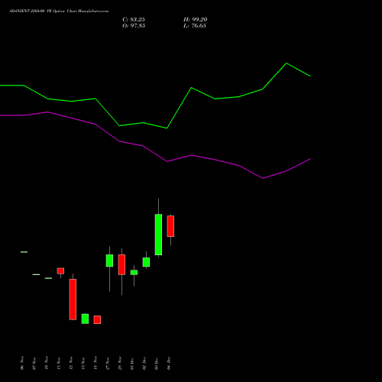Viewport: 382px width, 382px height.
Task: Click the 27 Nov date label
Action: coord(108,364)
